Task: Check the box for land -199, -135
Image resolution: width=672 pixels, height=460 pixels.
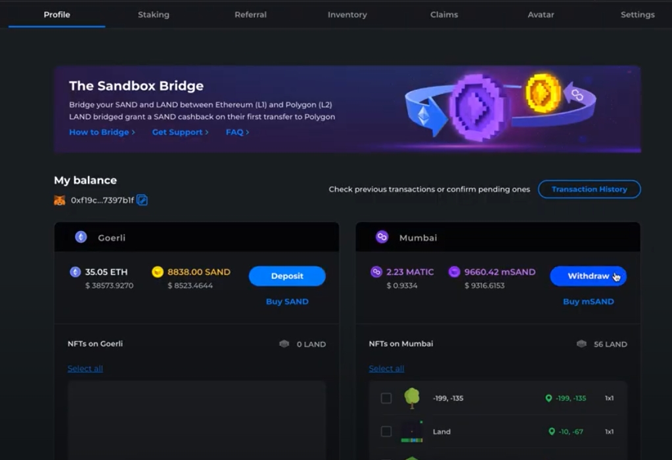Action: click(x=386, y=398)
